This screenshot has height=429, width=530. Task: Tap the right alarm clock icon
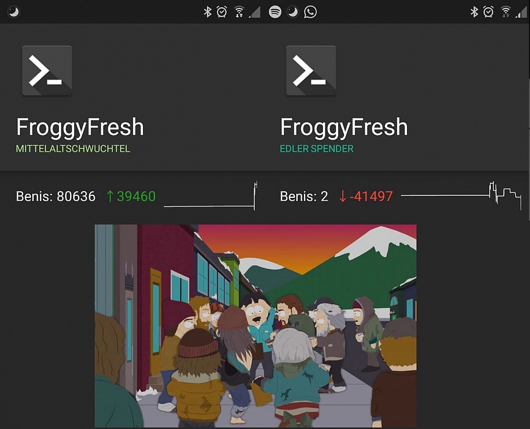(488, 12)
